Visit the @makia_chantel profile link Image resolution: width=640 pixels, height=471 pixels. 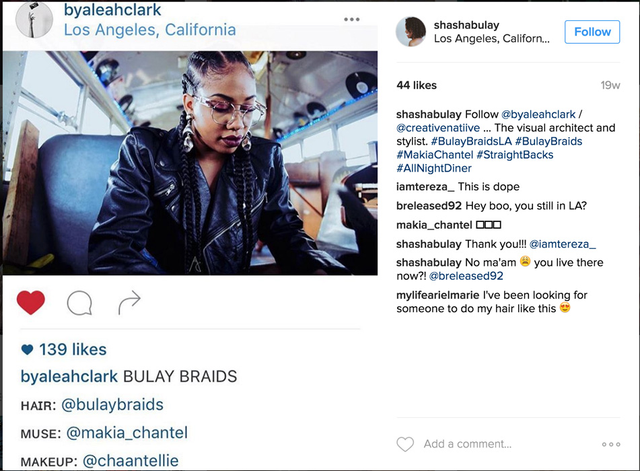coord(127,433)
